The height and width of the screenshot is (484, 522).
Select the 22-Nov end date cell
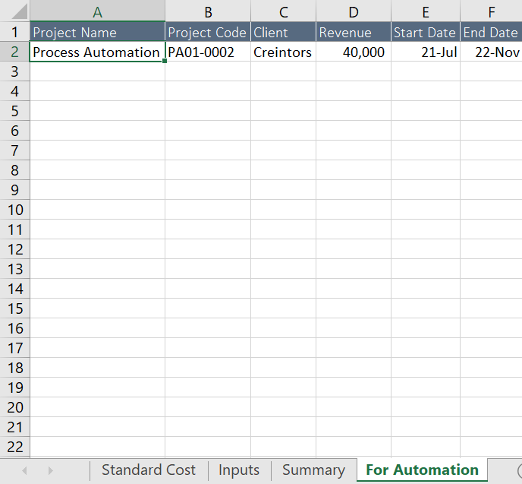491,52
